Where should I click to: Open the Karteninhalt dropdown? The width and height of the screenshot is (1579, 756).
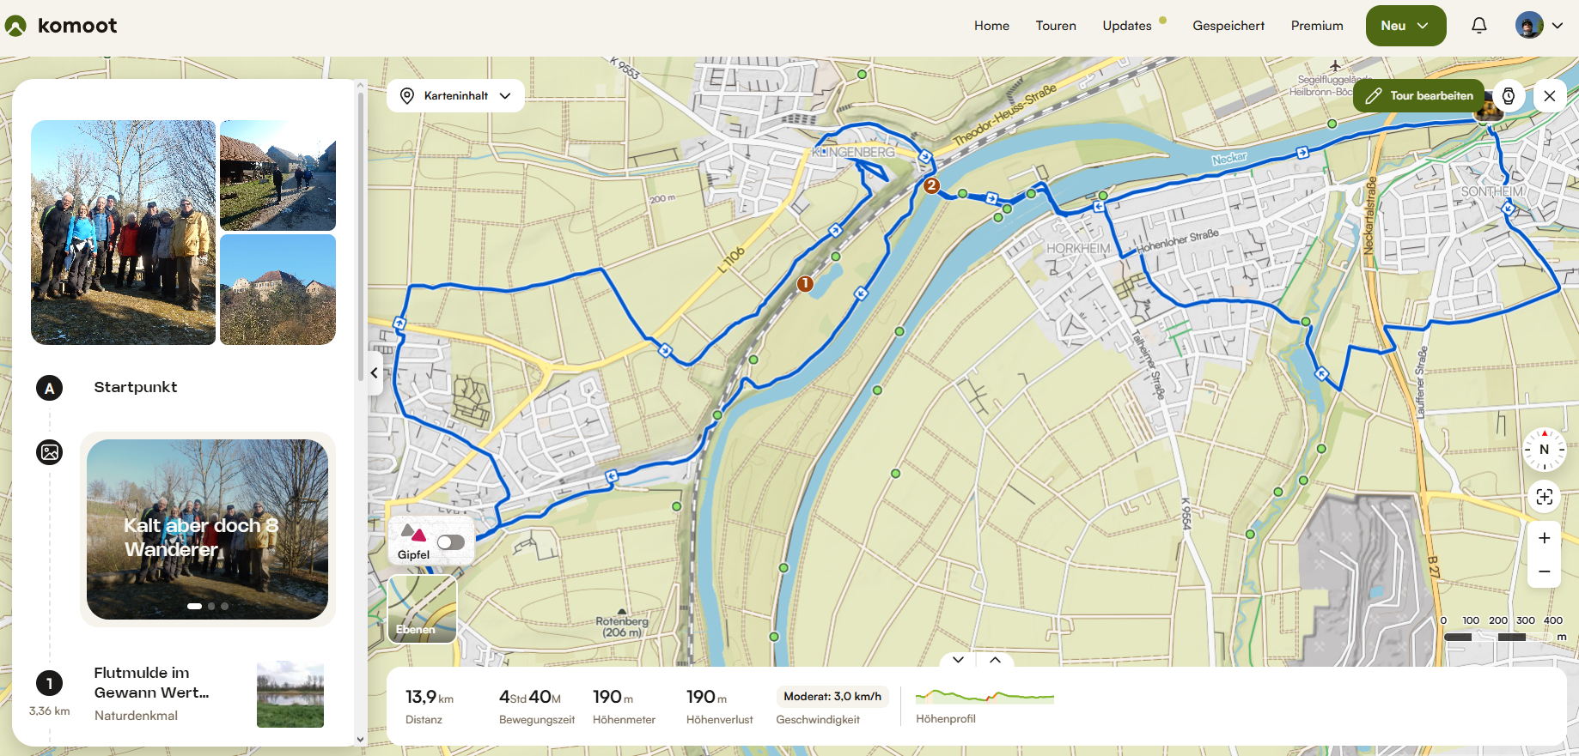[x=455, y=96]
